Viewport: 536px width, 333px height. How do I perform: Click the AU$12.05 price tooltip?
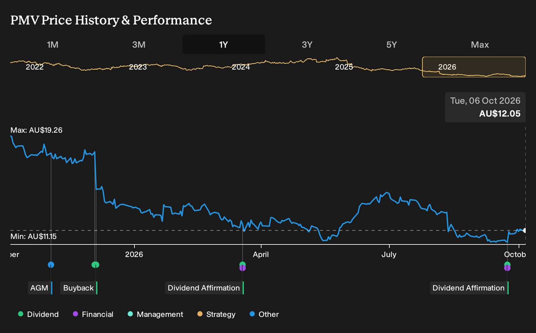point(500,114)
